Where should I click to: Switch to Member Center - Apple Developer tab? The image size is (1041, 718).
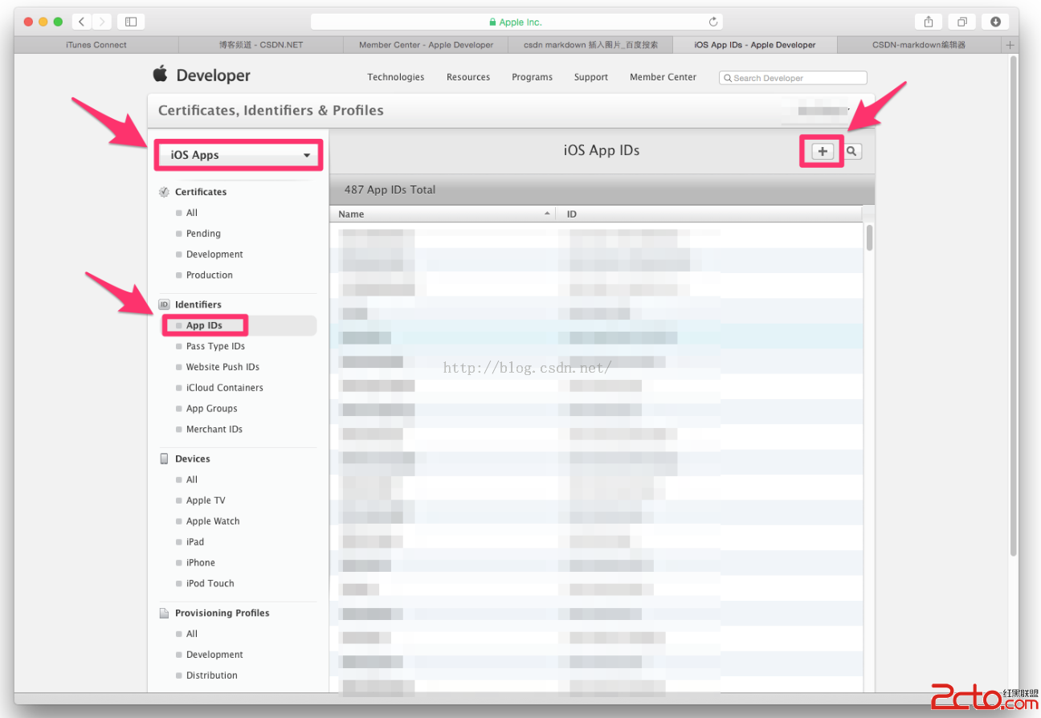point(426,45)
